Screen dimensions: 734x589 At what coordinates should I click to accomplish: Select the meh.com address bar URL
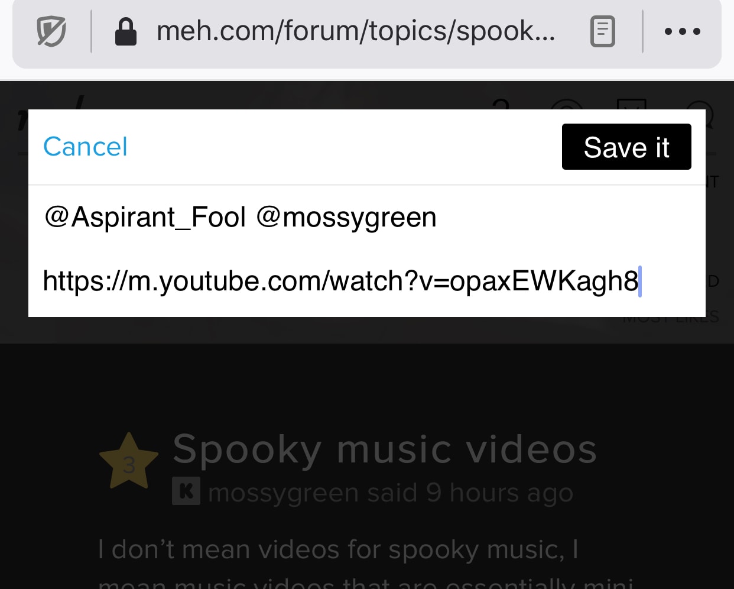tap(356, 31)
